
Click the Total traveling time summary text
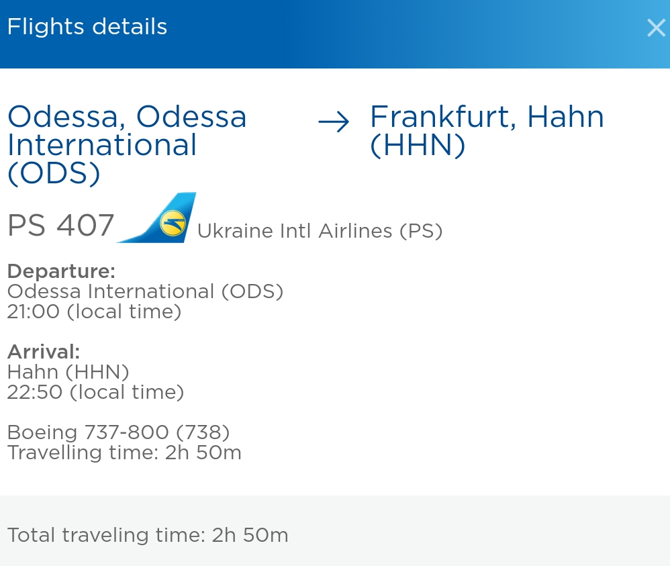pyautogui.click(x=148, y=535)
